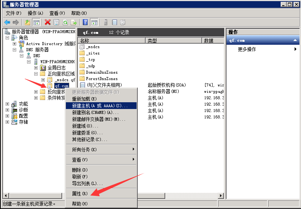Click the _sites folder icon

[x=82, y=53]
